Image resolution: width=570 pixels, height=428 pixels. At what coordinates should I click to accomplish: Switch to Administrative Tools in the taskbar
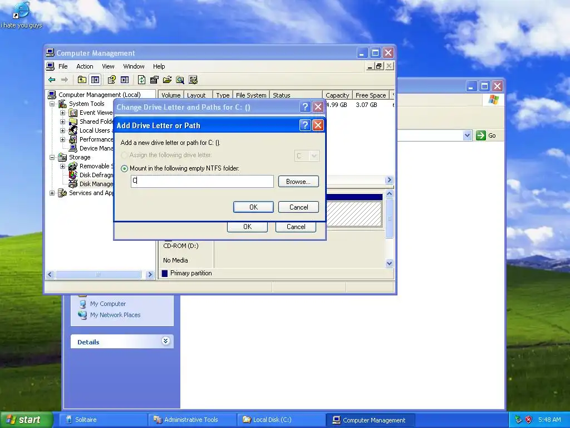pyautogui.click(x=192, y=420)
